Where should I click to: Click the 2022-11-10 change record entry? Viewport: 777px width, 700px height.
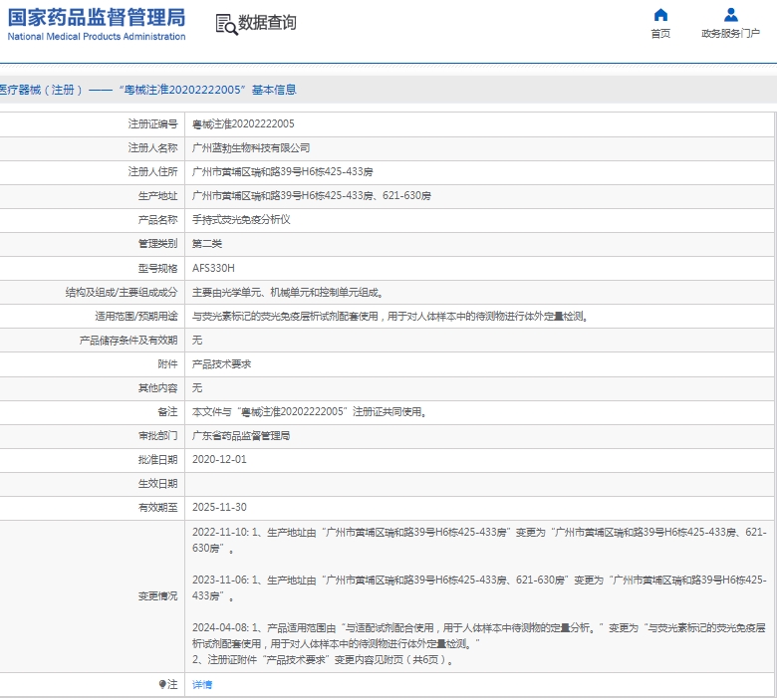pos(480,540)
